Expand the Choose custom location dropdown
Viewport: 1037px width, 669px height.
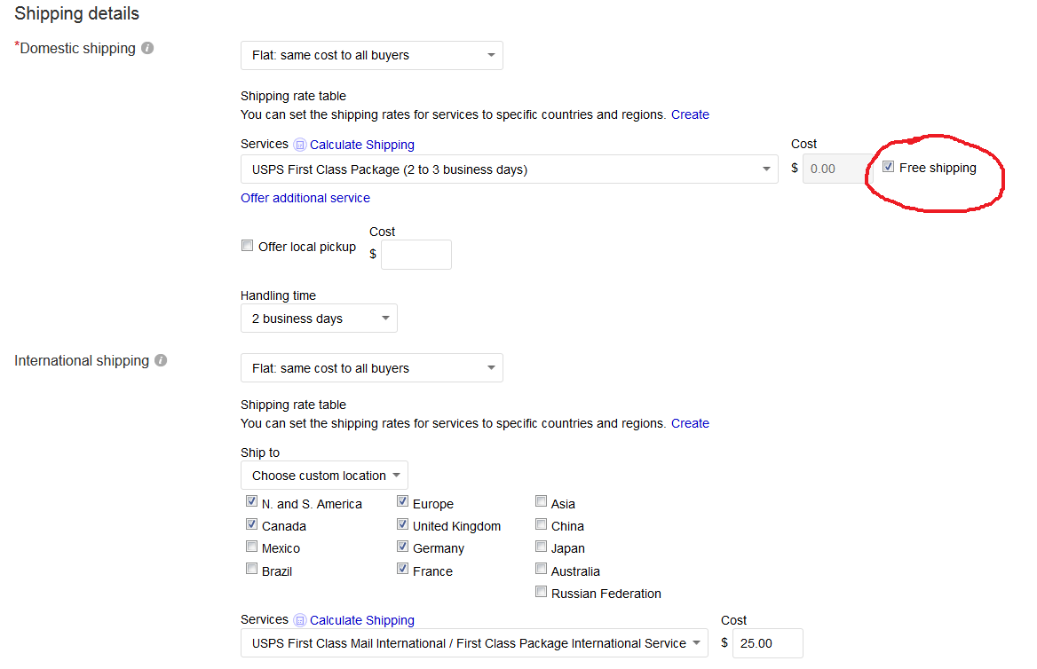(324, 476)
